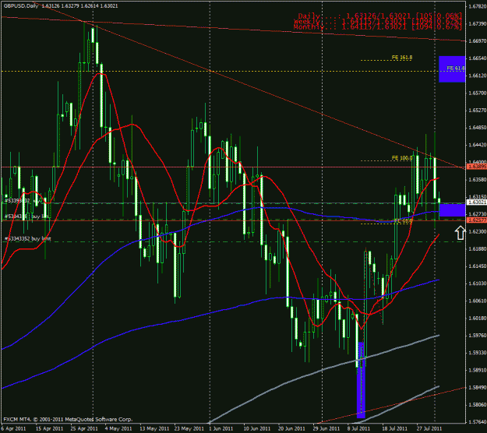Click the 1.62300 price scale value

point(477,231)
